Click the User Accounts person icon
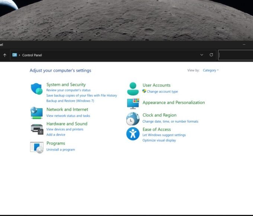 [x=133, y=89]
